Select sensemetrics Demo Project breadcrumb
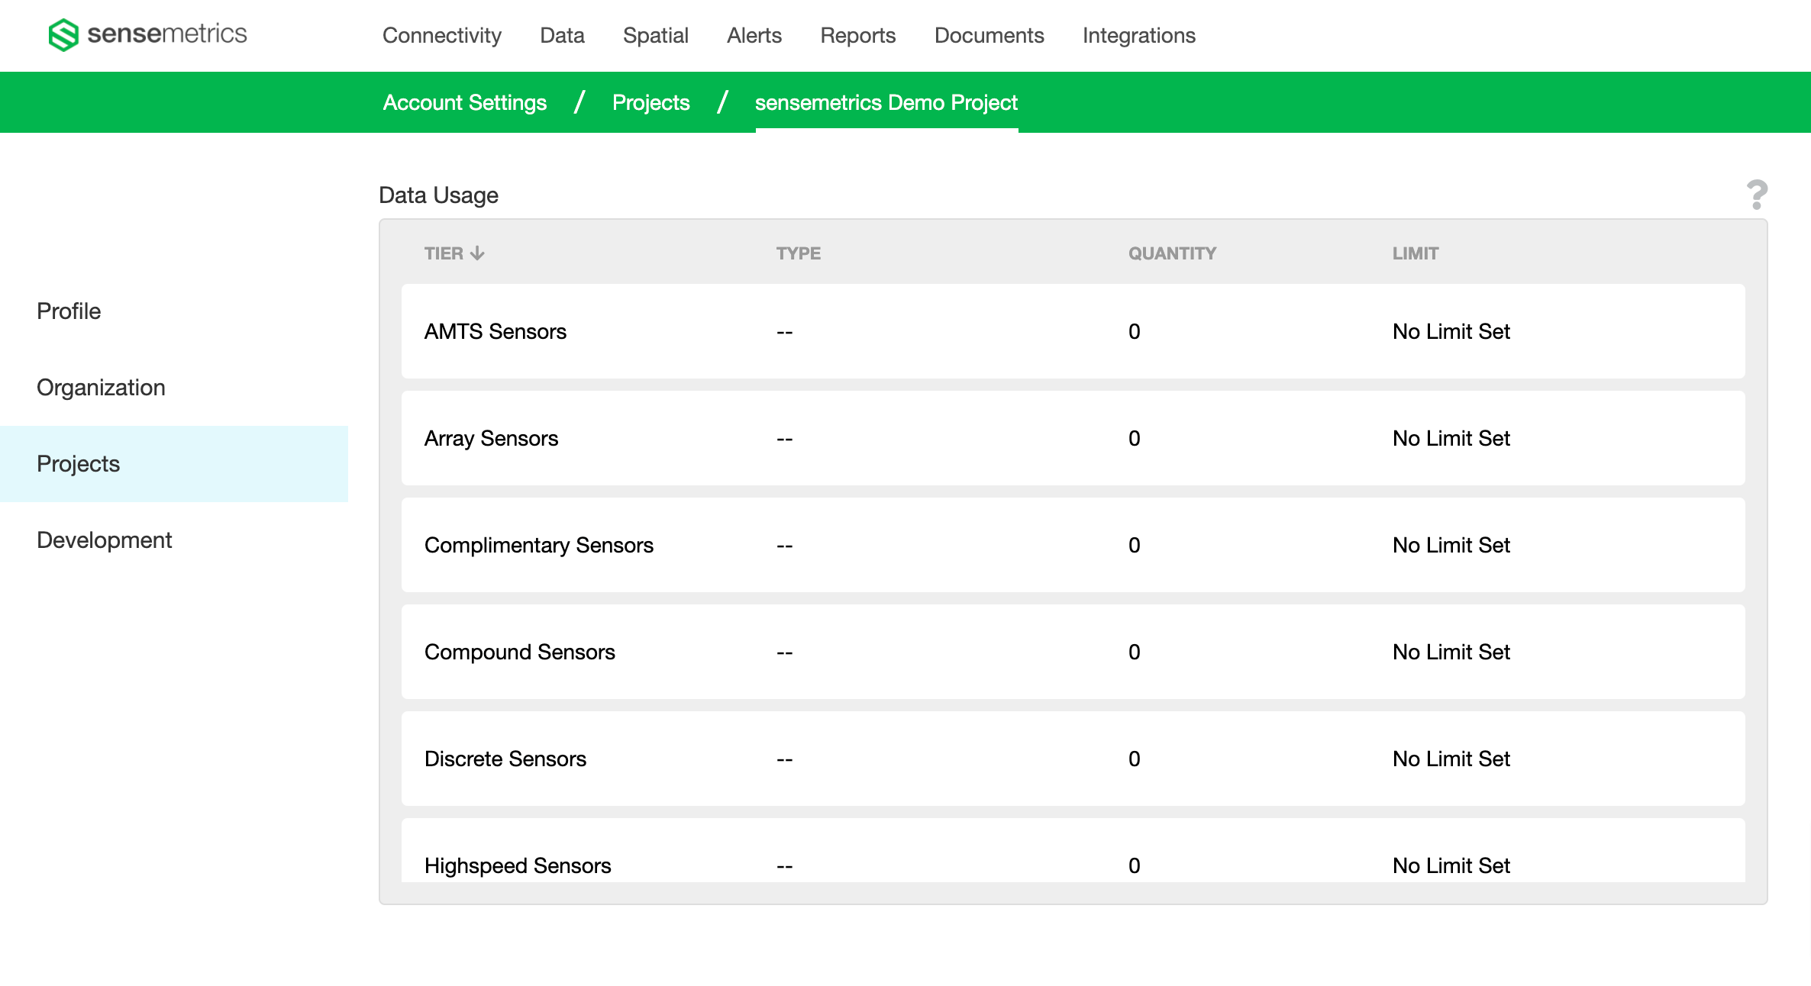This screenshot has height=986, width=1811. click(886, 102)
